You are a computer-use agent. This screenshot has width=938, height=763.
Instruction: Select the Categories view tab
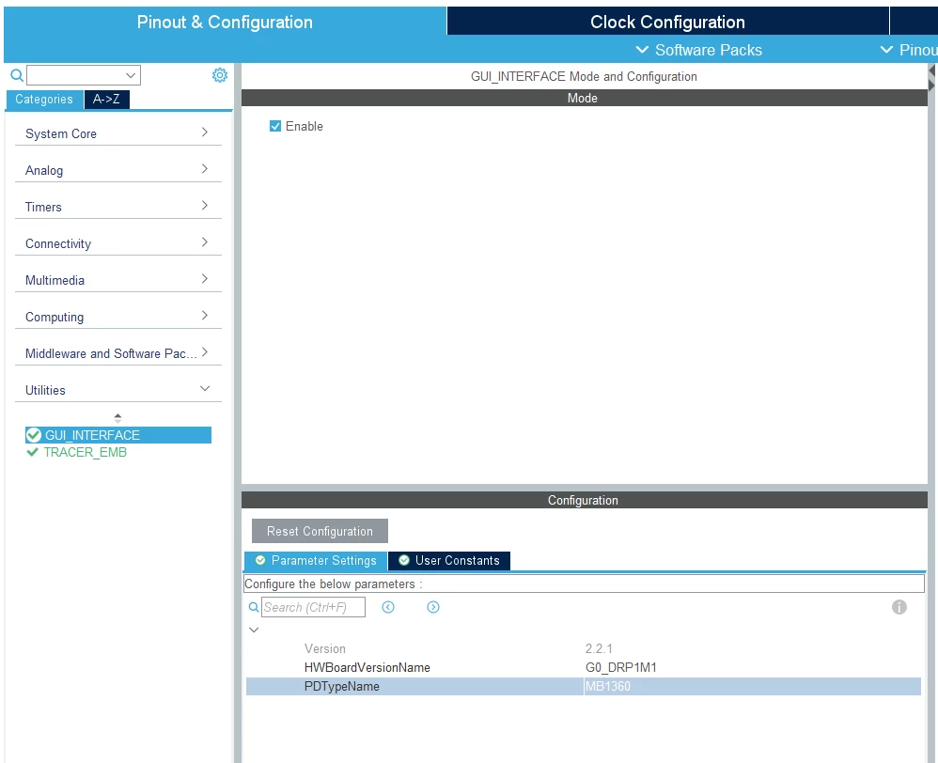[44, 100]
